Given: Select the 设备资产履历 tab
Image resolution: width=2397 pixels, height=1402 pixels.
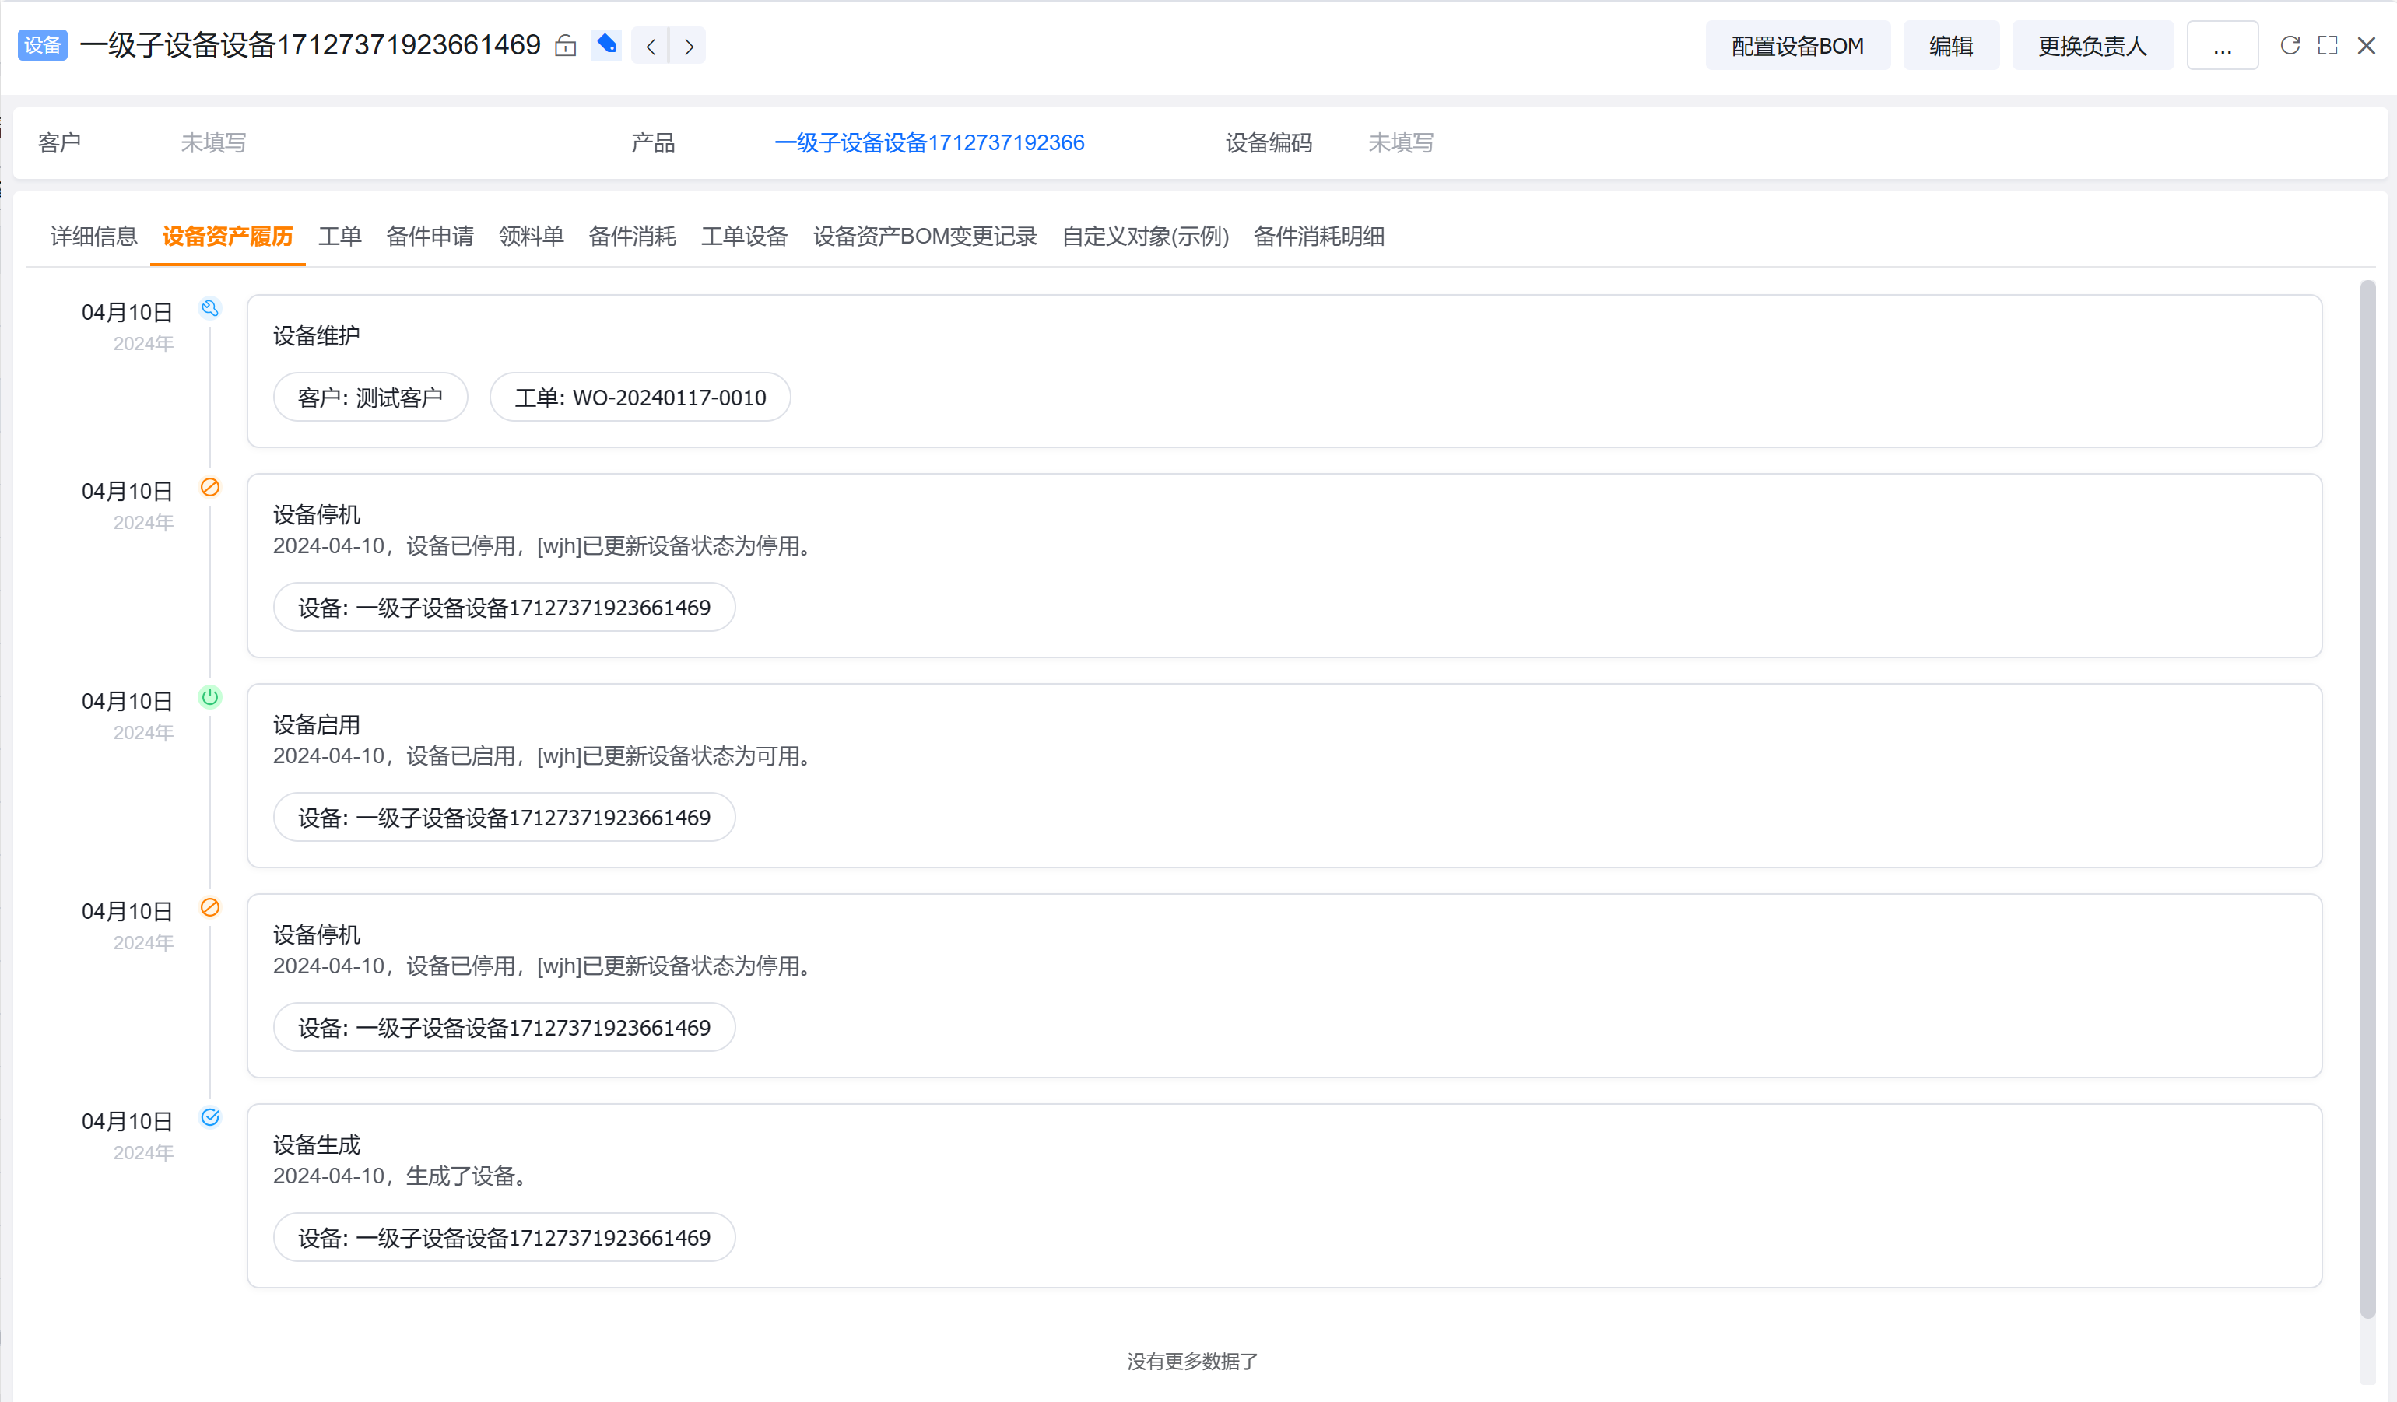Looking at the screenshot, I should pos(227,236).
